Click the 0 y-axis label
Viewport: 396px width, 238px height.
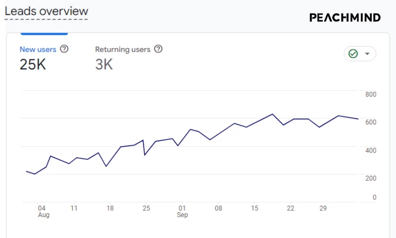374,197
